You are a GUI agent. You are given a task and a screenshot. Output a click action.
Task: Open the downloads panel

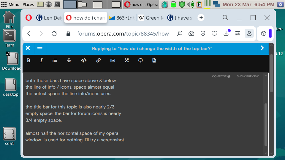coord(226,33)
